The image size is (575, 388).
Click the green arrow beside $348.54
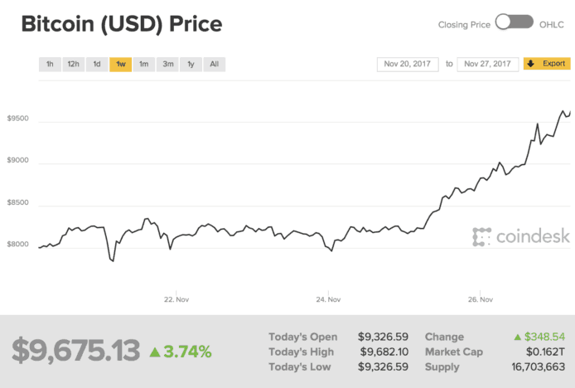click(518, 337)
